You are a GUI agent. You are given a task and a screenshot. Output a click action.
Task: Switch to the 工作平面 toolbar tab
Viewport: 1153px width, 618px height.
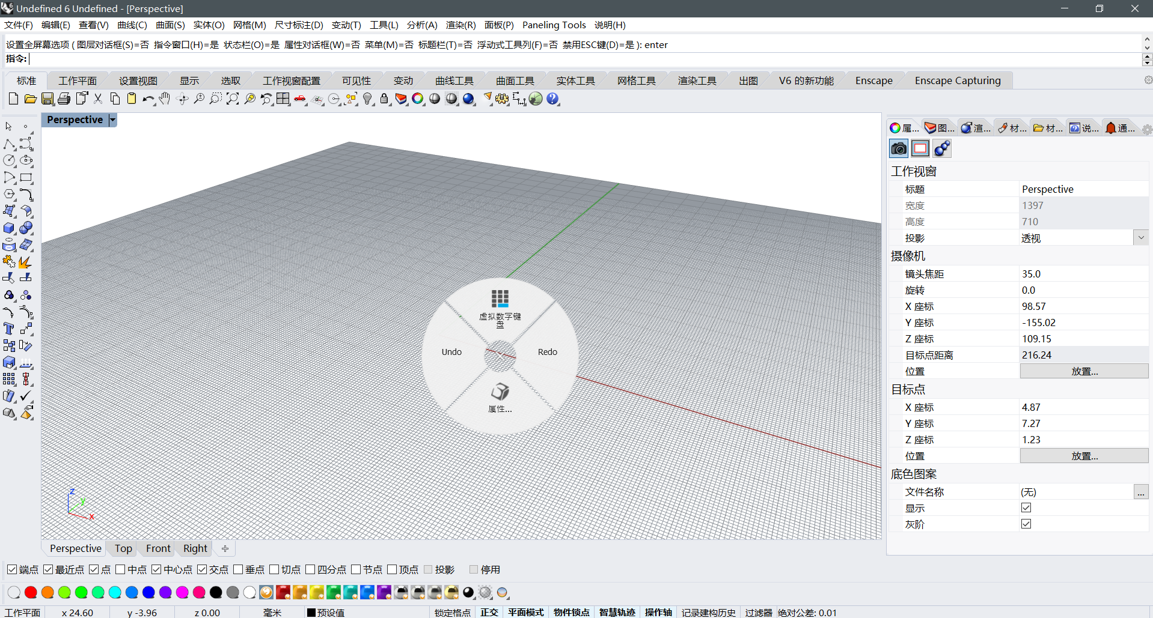(78, 80)
